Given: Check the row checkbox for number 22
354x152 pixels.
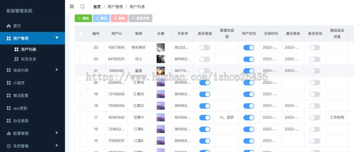Looking at the screenshot, I should coord(80,59).
